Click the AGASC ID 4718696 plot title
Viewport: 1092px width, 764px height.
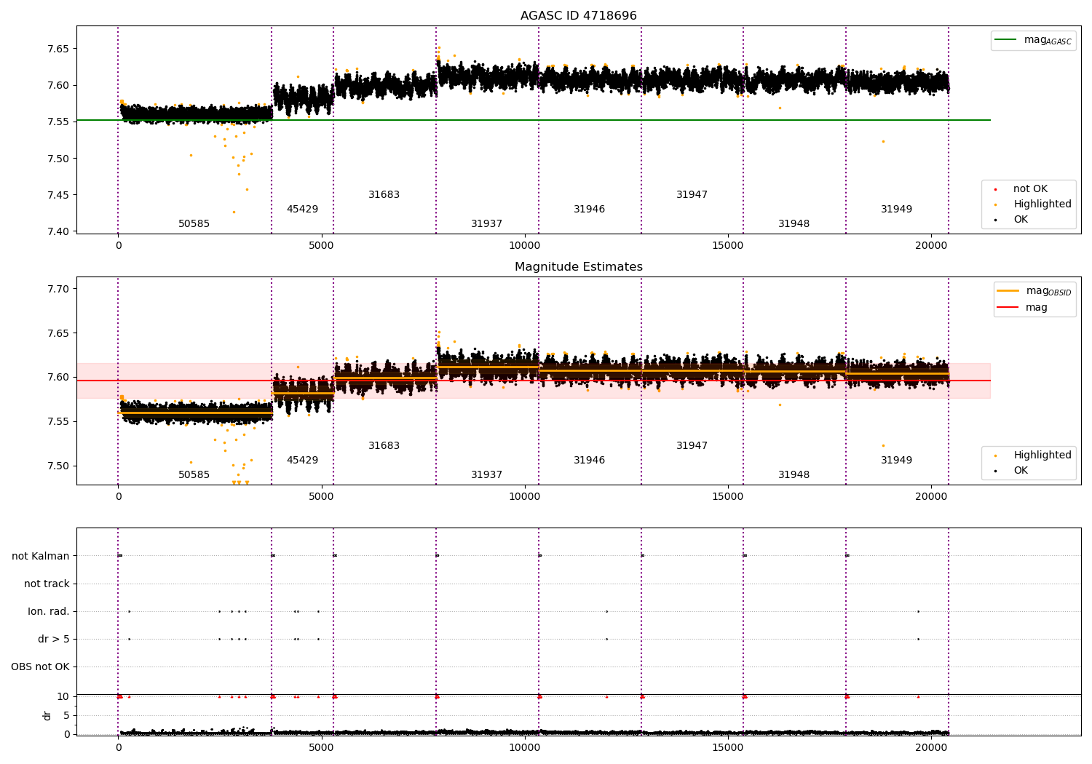point(578,16)
